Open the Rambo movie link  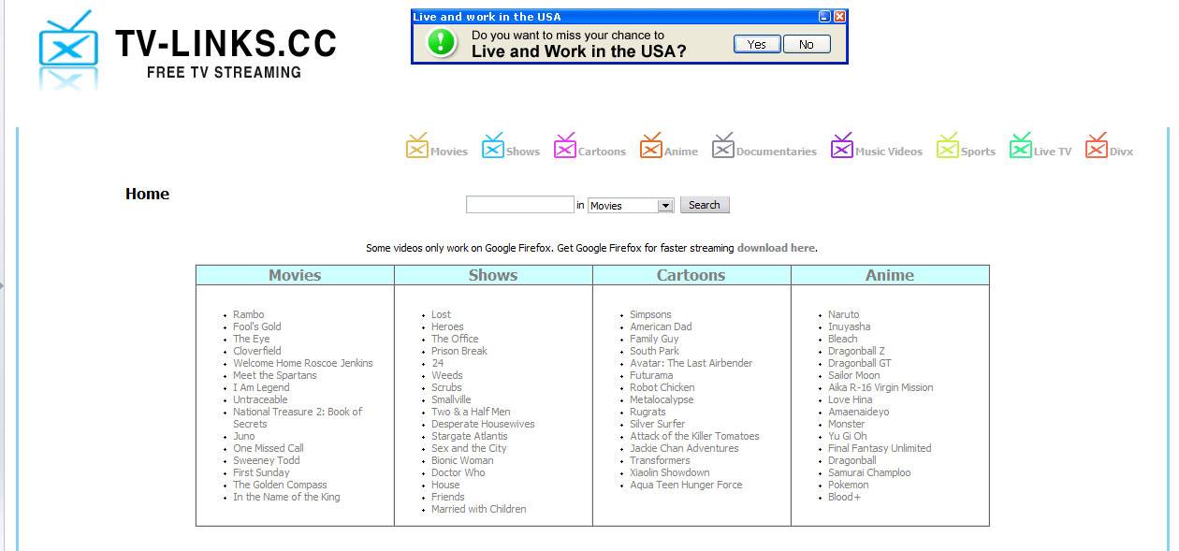[248, 314]
